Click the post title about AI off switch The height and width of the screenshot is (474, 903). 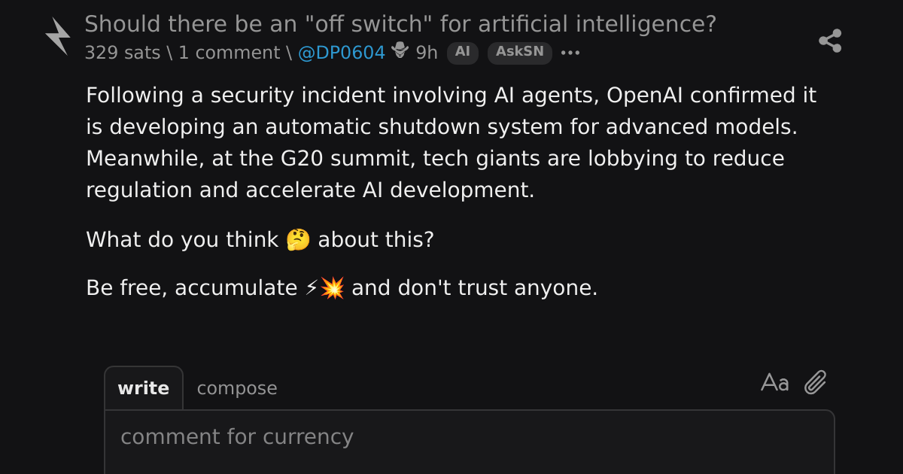400,24
